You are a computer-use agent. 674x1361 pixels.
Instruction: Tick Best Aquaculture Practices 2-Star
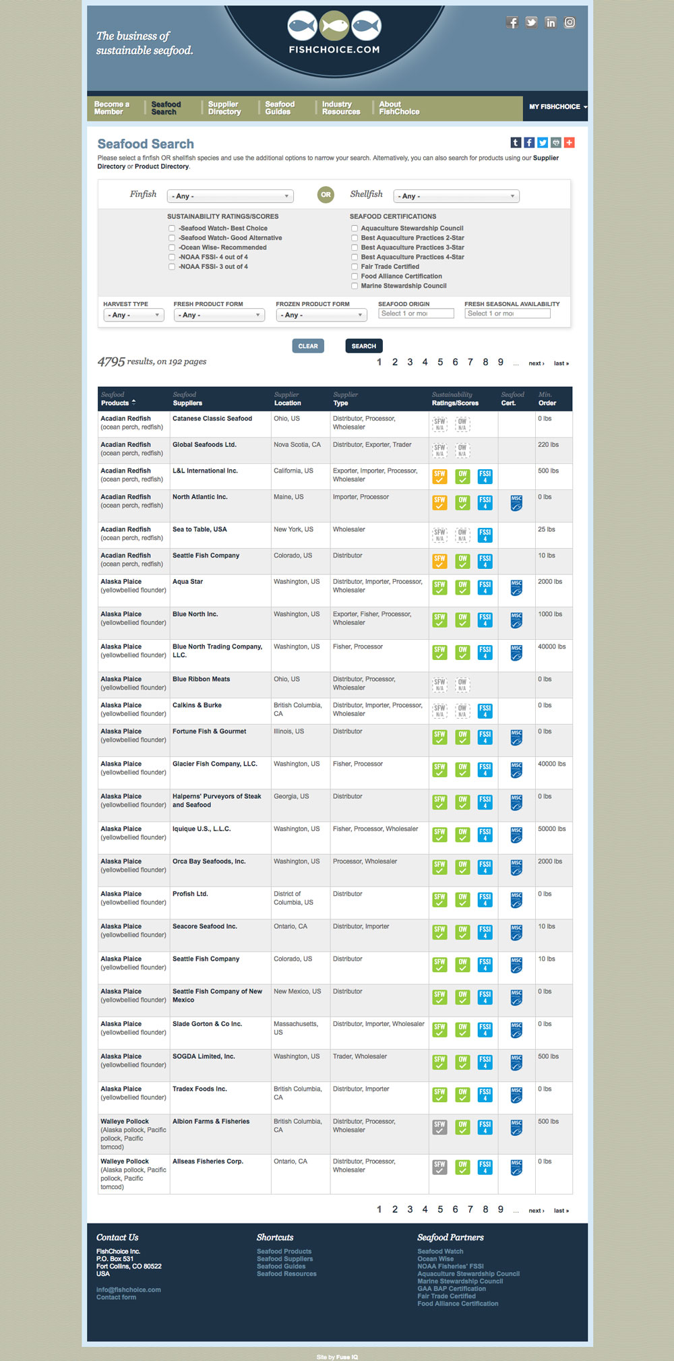[355, 238]
